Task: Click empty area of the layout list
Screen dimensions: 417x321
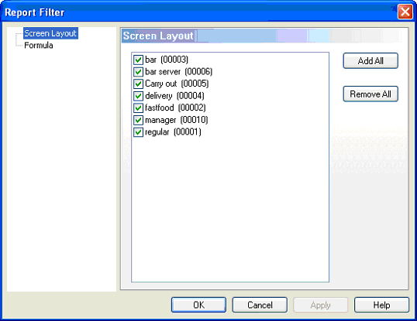Action: pos(230,210)
